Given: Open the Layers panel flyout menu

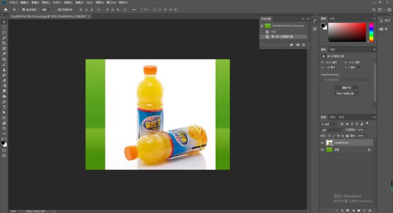Looking at the screenshot, I should tap(374, 117).
